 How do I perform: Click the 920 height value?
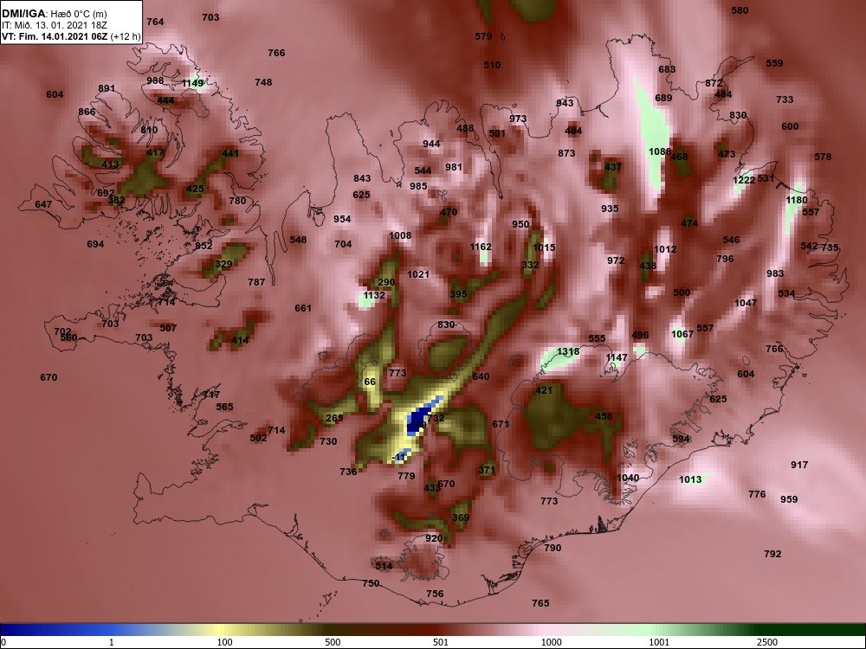(x=434, y=538)
